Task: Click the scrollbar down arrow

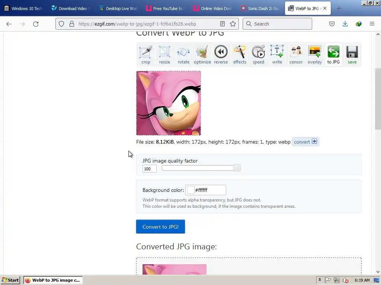Action: point(378,272)
